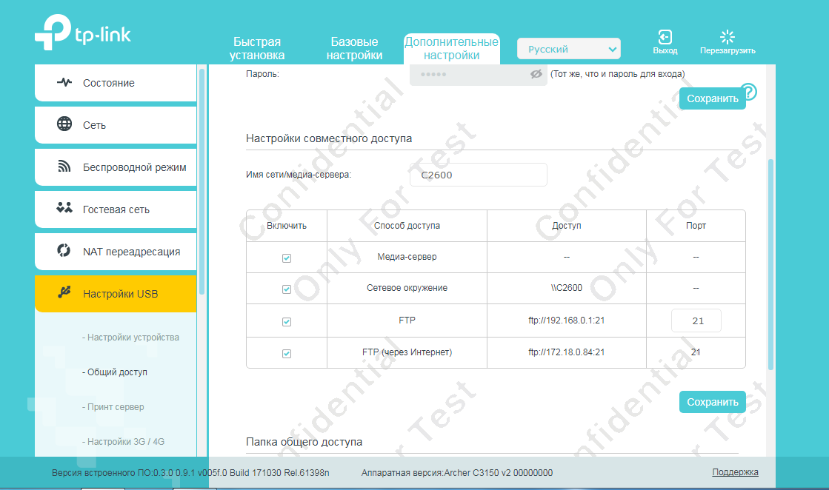This screenshot has width=829, height=490.
Task: Click the Перезагрузить reboot spinner icon
Action: pos(728,37)
